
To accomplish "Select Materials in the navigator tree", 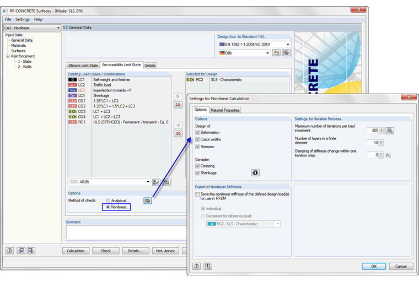I will [x=18, y=46].
